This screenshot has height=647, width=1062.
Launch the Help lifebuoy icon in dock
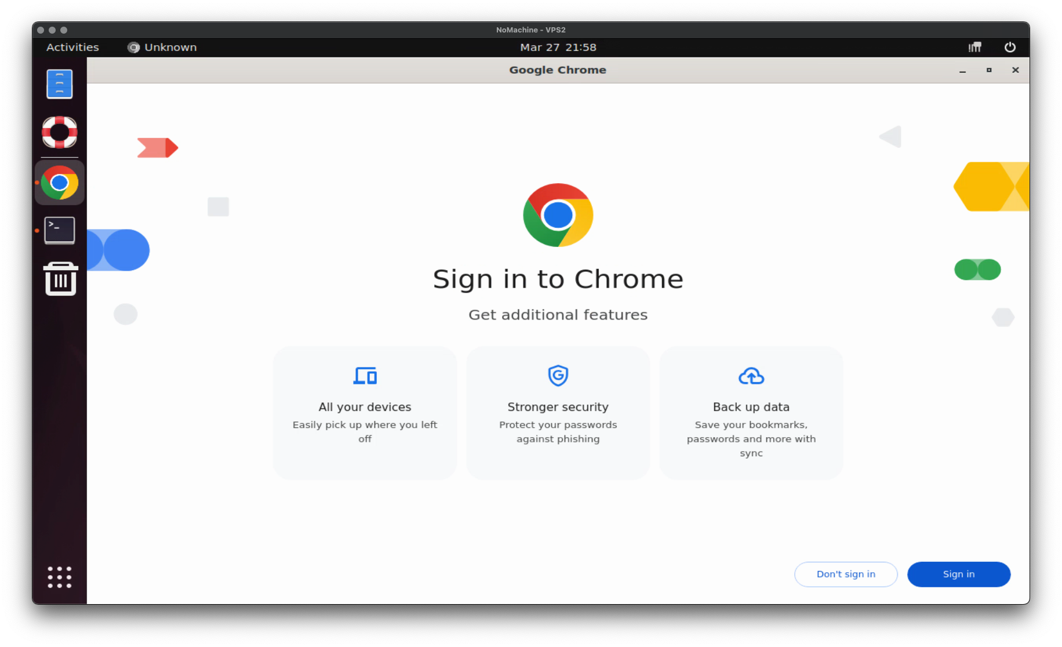tap(59, 132)
